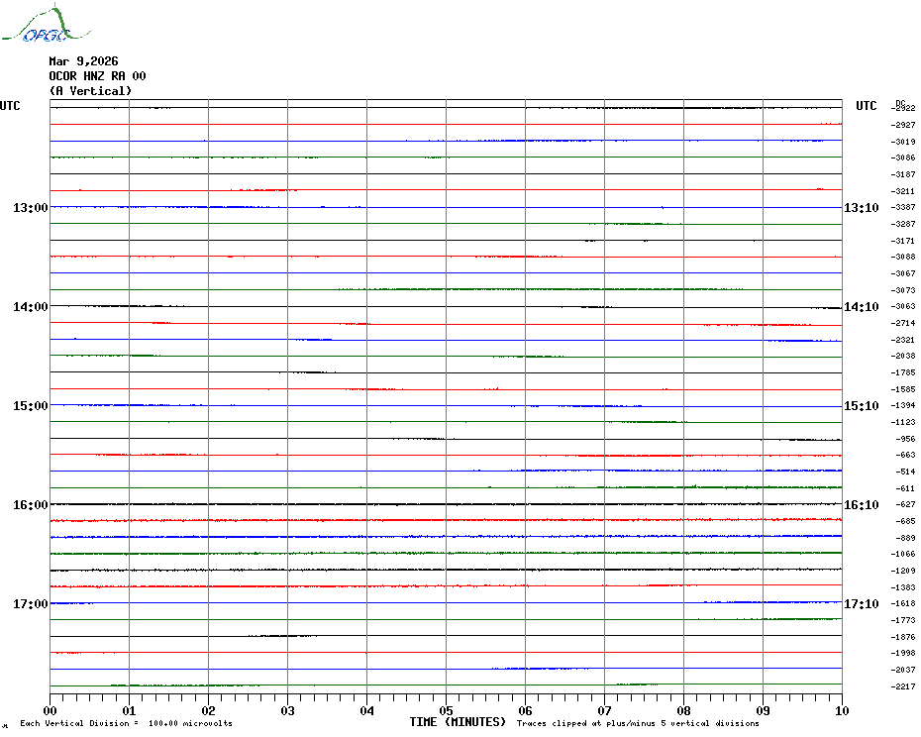Screen dimensions: 921x737
Task: Click the DC offset value "-3187"
Action: [903, 174]
